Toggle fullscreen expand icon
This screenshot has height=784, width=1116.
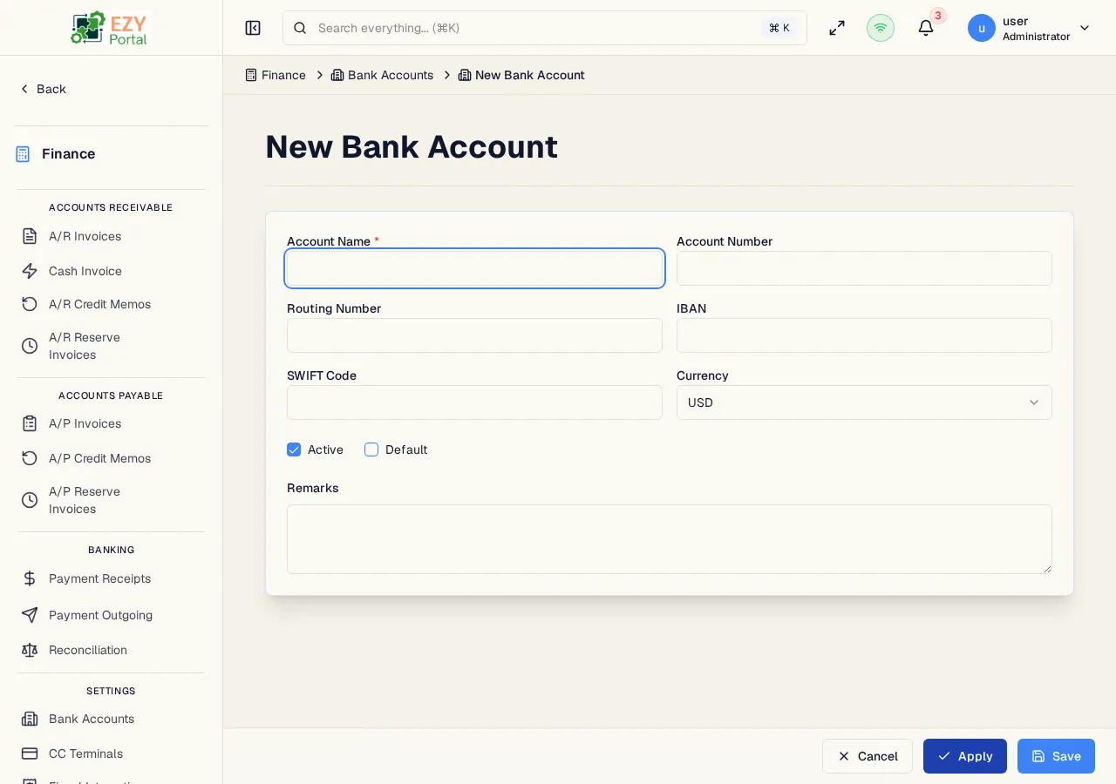(x=837, y=28)
